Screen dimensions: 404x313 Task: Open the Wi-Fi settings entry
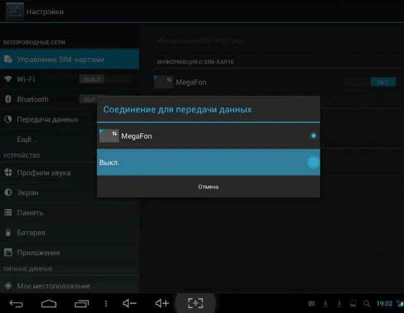[x=70, y=80]
